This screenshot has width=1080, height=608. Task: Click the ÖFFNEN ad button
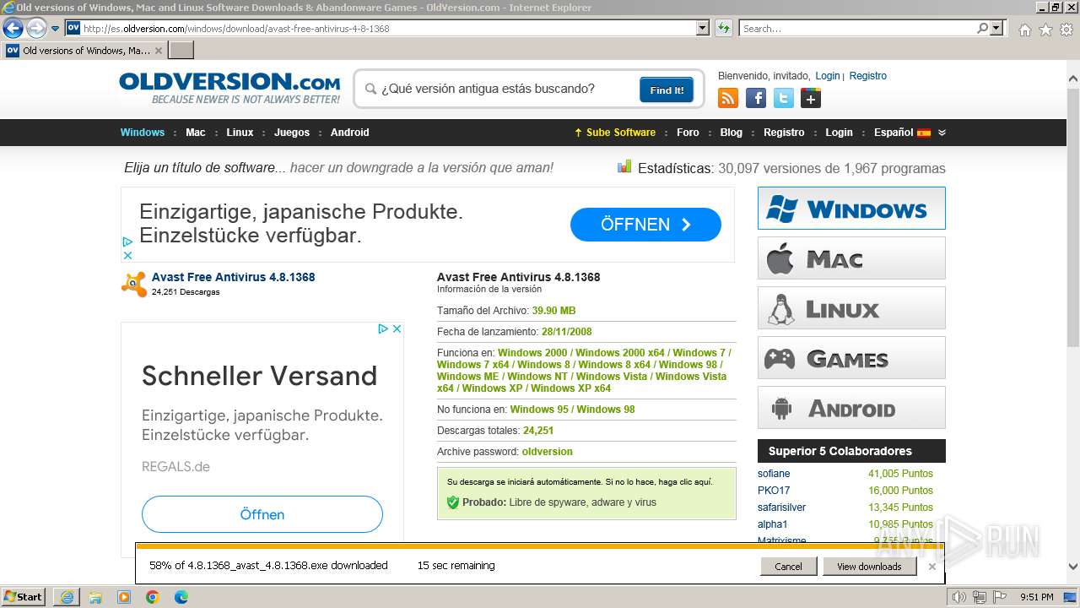[x=645, y=225]
